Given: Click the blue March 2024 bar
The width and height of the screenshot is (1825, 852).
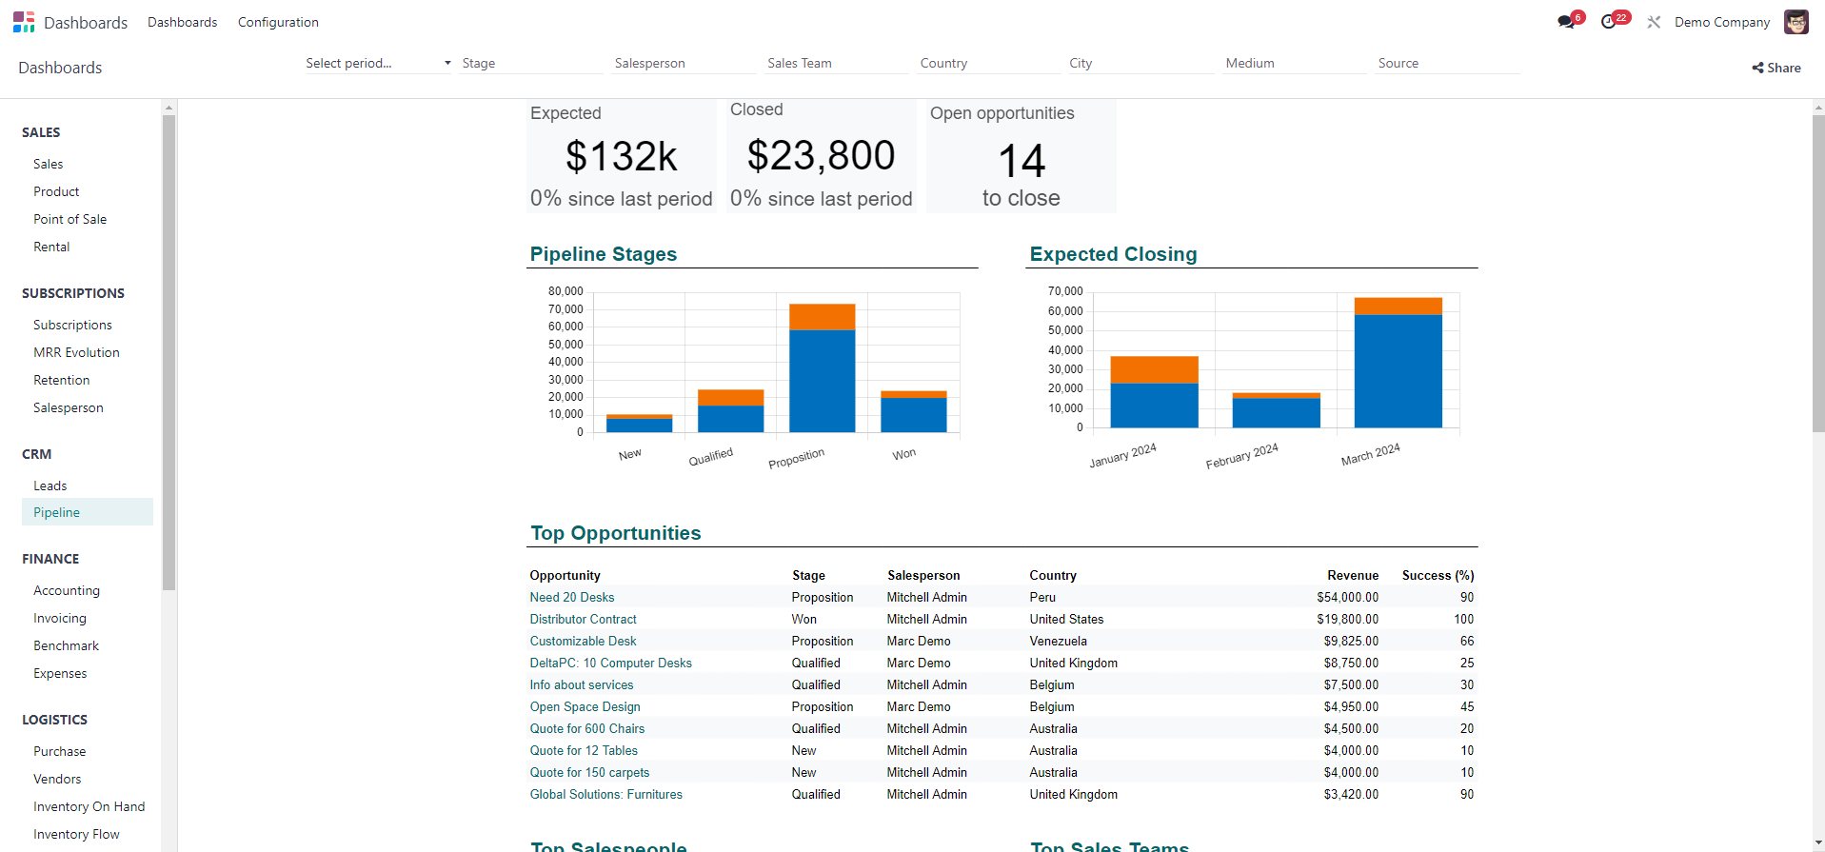Looking at the screenshot, I should pos(1398,371).
